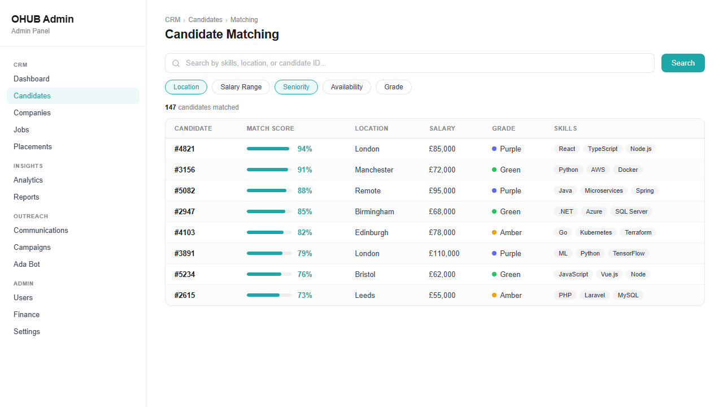Focus the candidate search field

(x=410, y=63)
